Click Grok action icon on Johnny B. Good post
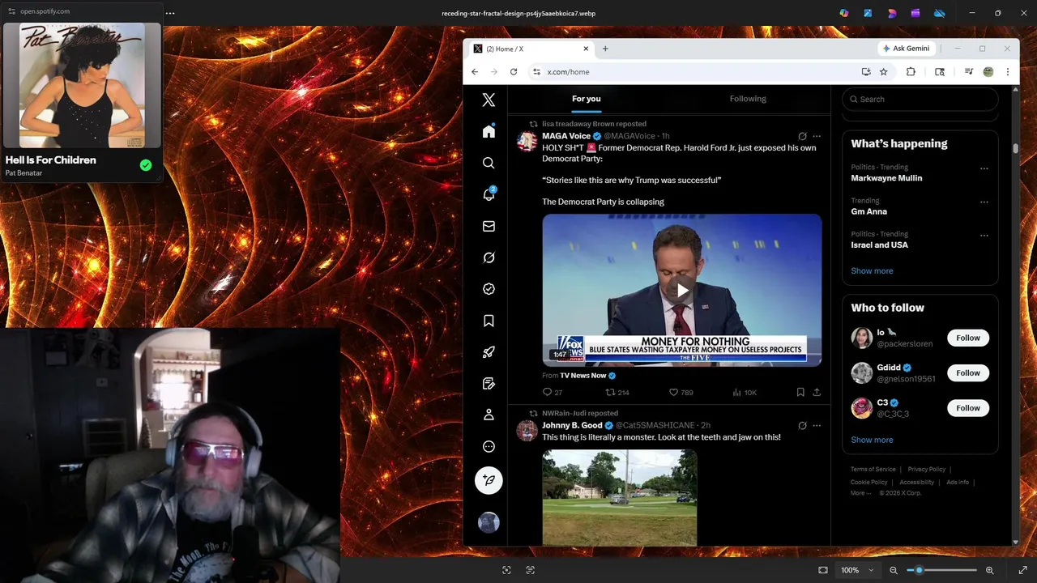 pos(802,425)
